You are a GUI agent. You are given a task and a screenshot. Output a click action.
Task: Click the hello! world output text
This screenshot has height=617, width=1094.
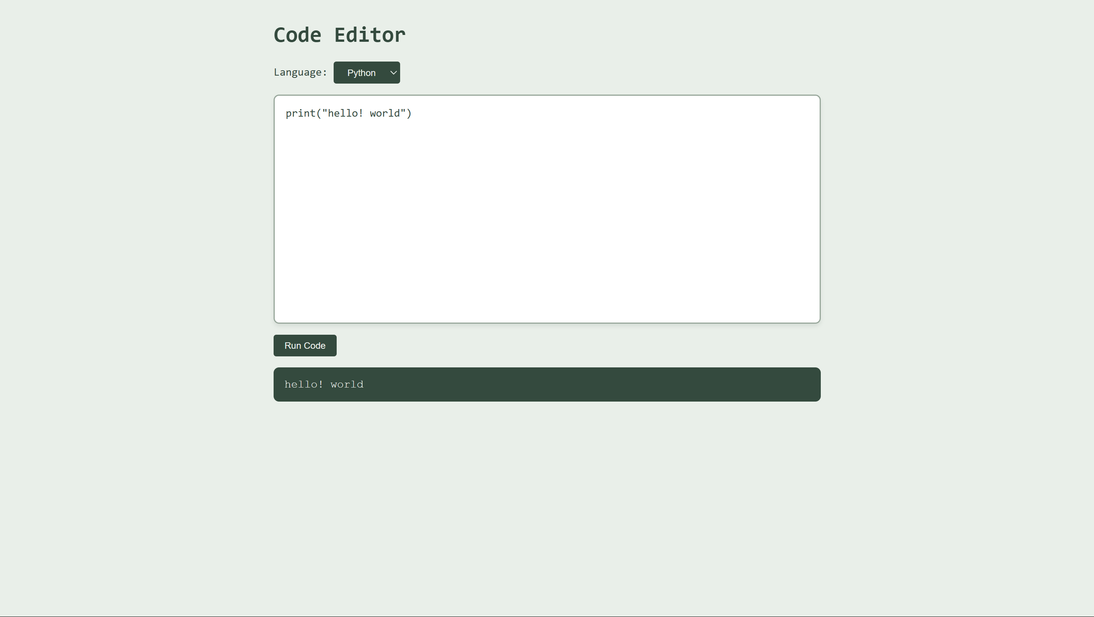tap(324, 385)
